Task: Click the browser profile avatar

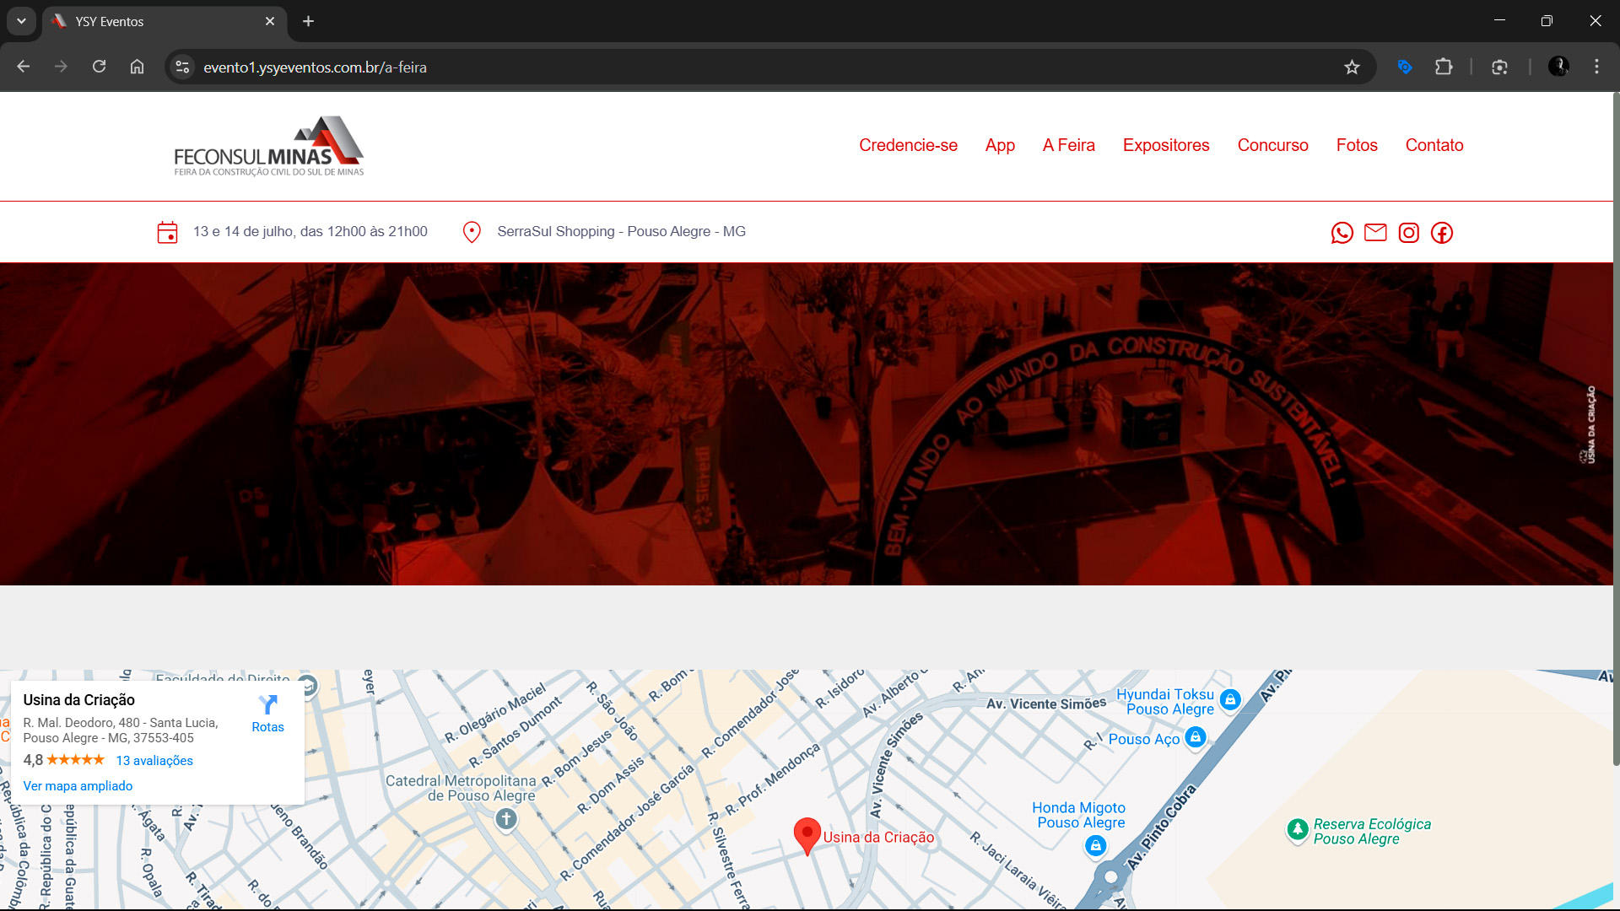Action: click(x=1558, y=67)
